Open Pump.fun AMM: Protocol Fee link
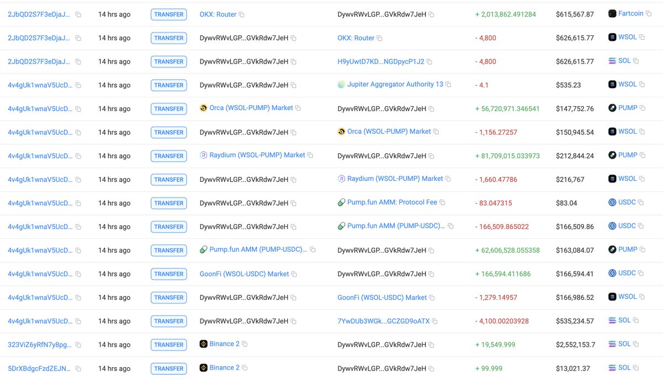This screenshot has width=663, height=380. [392, 203]
